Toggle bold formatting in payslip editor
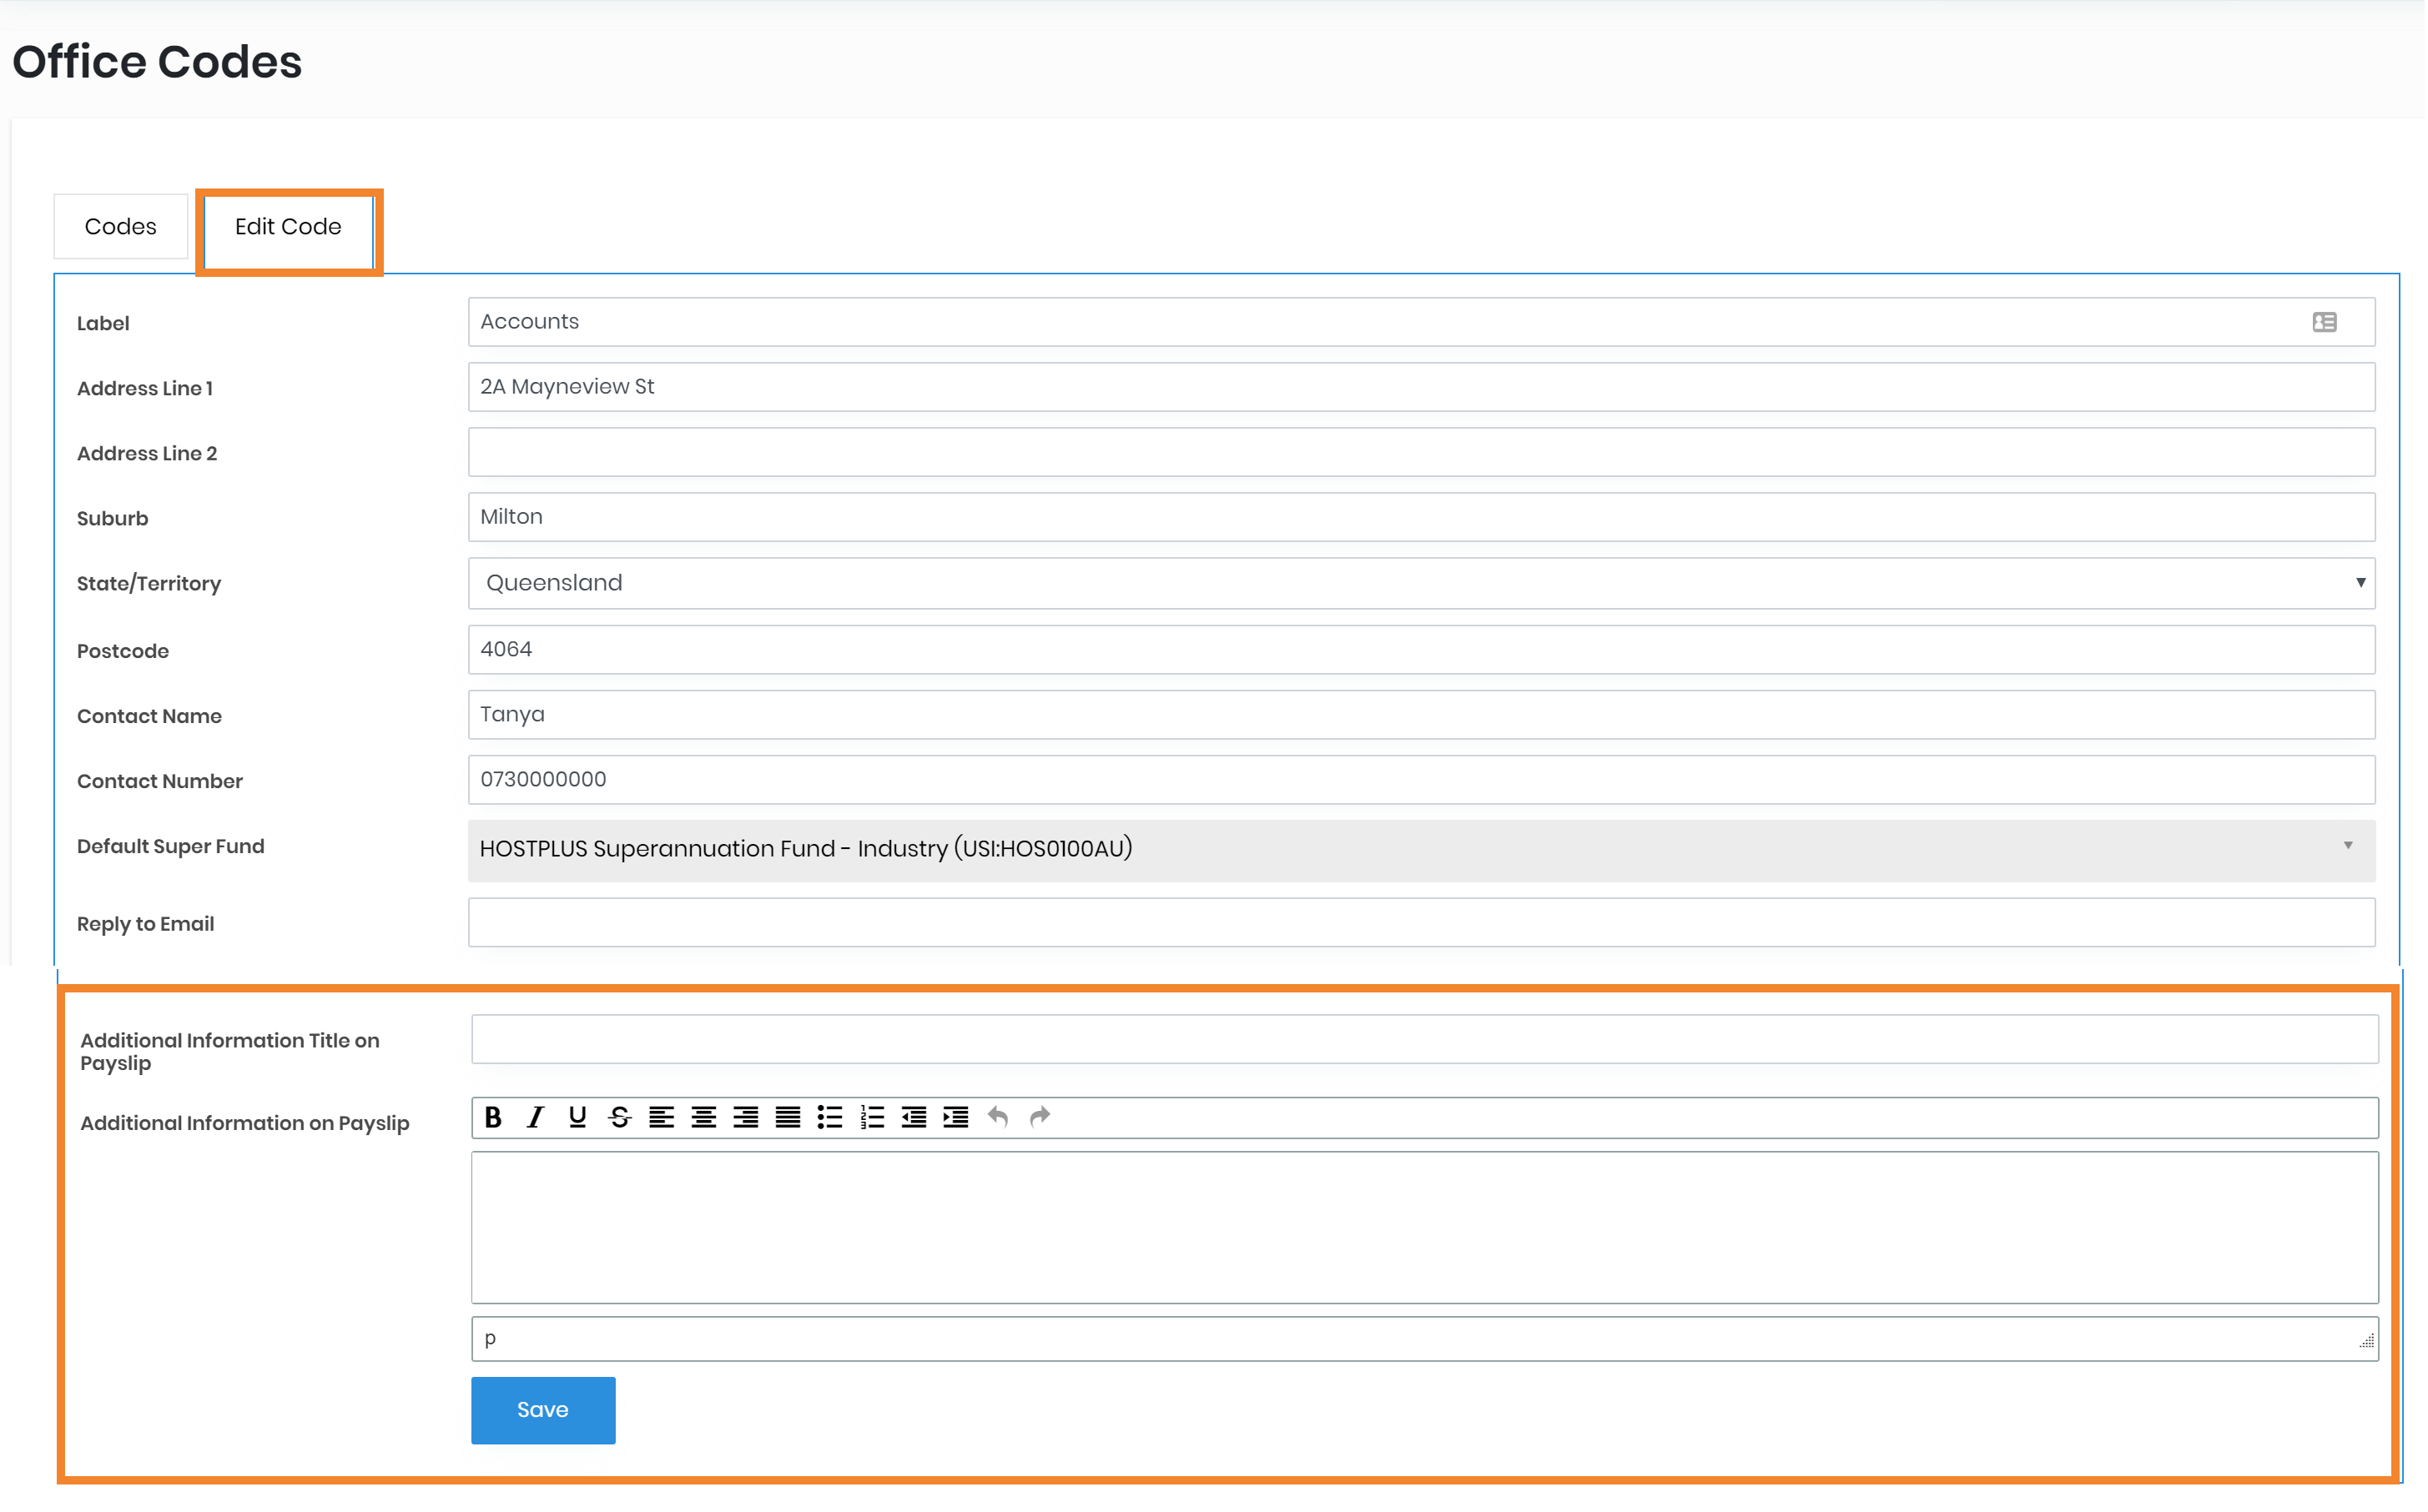The image size is (2428, 1512). point(493,1117)
